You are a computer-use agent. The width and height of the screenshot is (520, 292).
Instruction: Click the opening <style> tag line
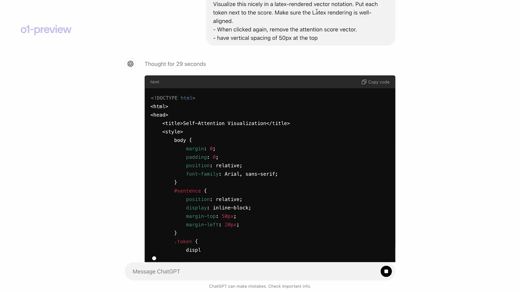tap(173, 132)
